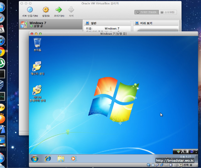Open Xcode hammer icon in the Dock
The width and height of the screenshot is (201, 168).
point(2,129)
